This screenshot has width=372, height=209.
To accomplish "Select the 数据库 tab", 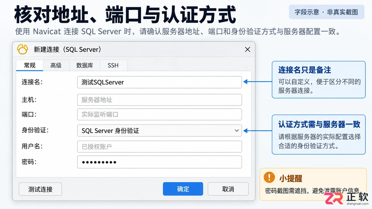I will pyautogui.click(x=85, y=65).
